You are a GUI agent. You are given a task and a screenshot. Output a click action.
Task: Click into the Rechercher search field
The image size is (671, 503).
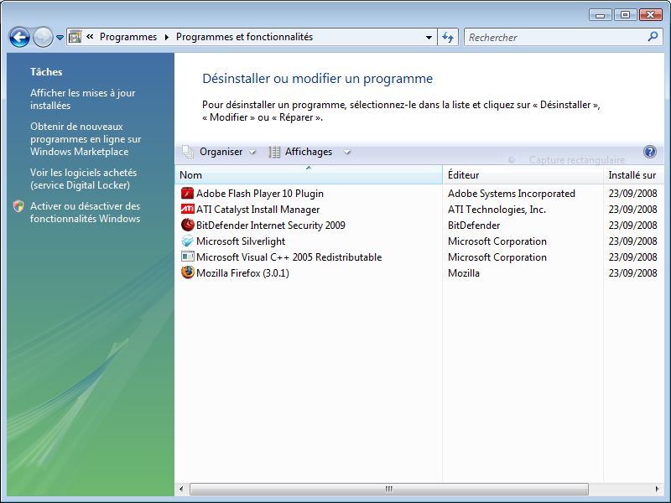[x=555, y=37]
